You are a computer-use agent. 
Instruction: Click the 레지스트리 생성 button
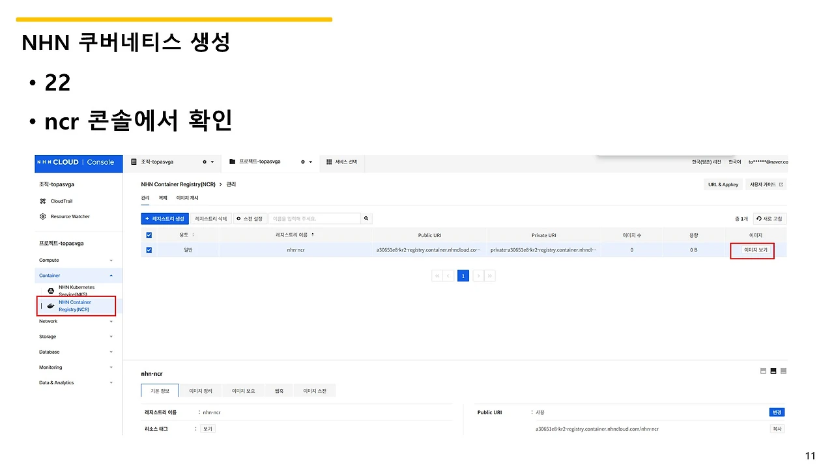[x=164, y=218]
